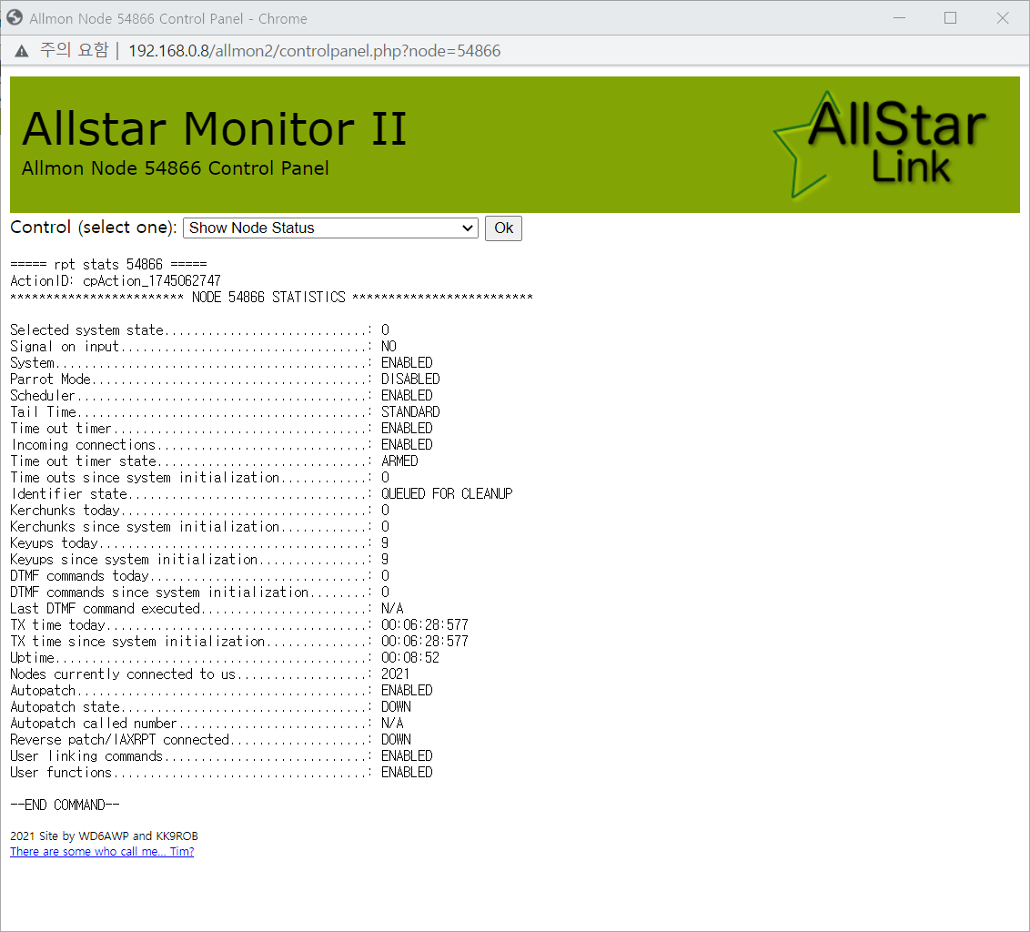Click the 'Autopatch called number' row
This screenshot has width=1030, height=932.
207,724
